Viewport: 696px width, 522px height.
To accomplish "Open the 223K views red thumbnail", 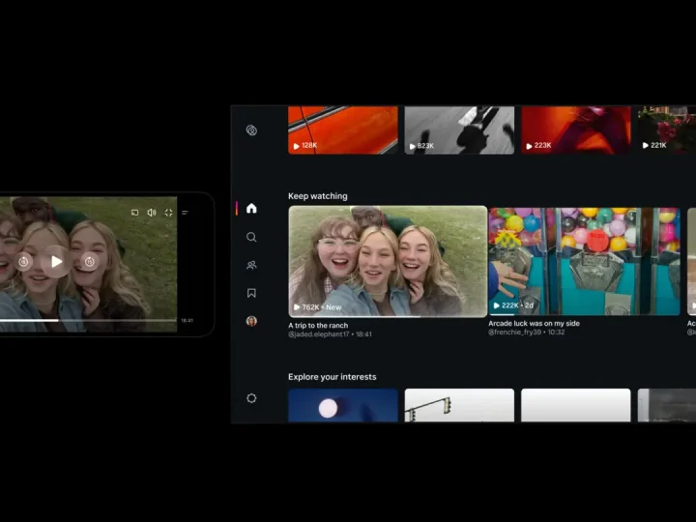I will 576,130.
